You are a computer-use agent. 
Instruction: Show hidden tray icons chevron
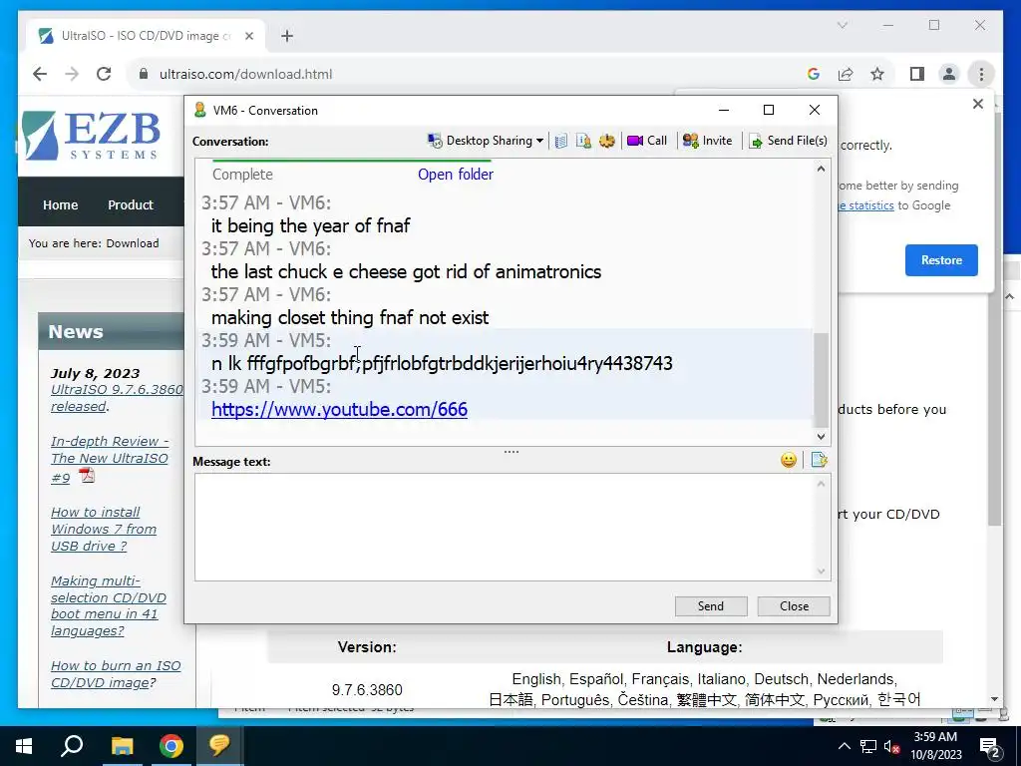coord(844,746)
